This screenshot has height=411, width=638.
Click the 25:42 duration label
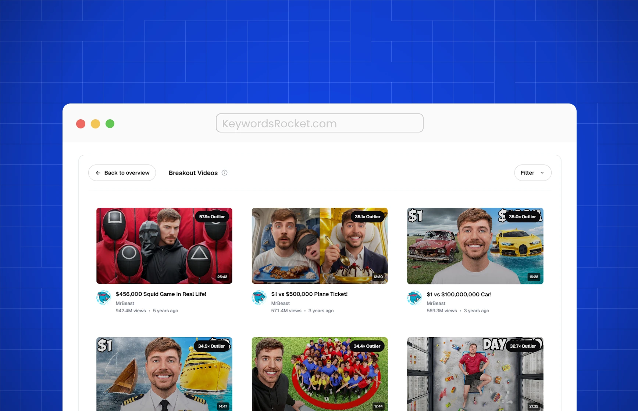222,277
